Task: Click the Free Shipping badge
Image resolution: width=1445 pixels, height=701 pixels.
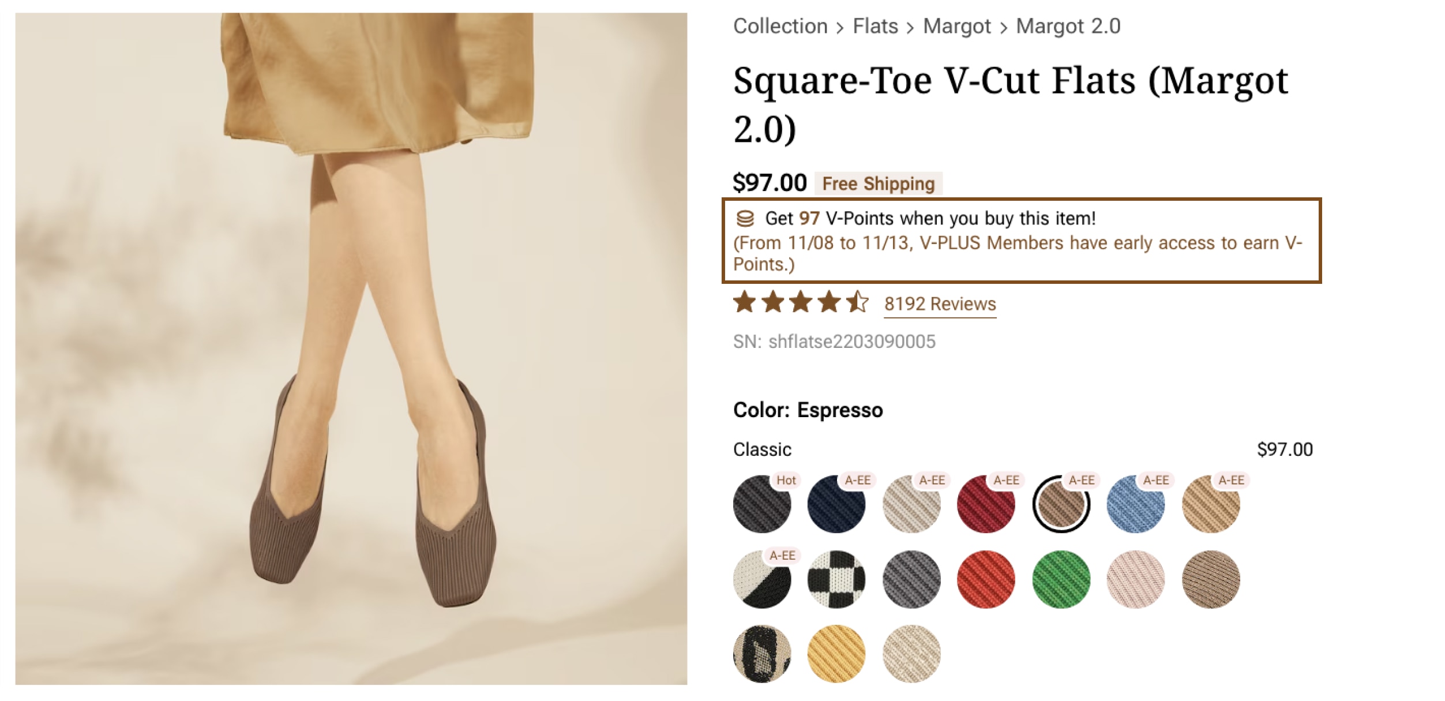Action: (878, 183)
